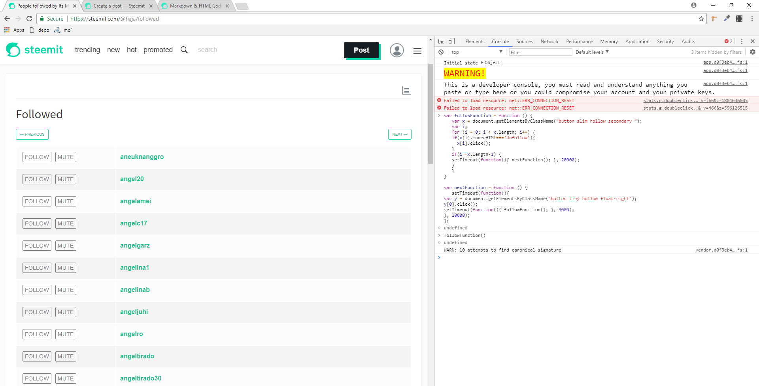Open the trending menu link
759x386 pixels.
tap(87, 50)
